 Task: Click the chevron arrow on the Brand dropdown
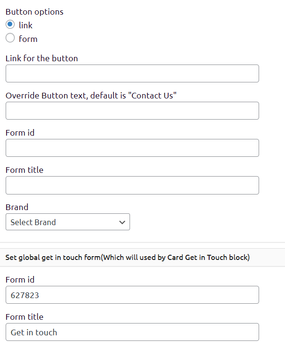[122, 222]
